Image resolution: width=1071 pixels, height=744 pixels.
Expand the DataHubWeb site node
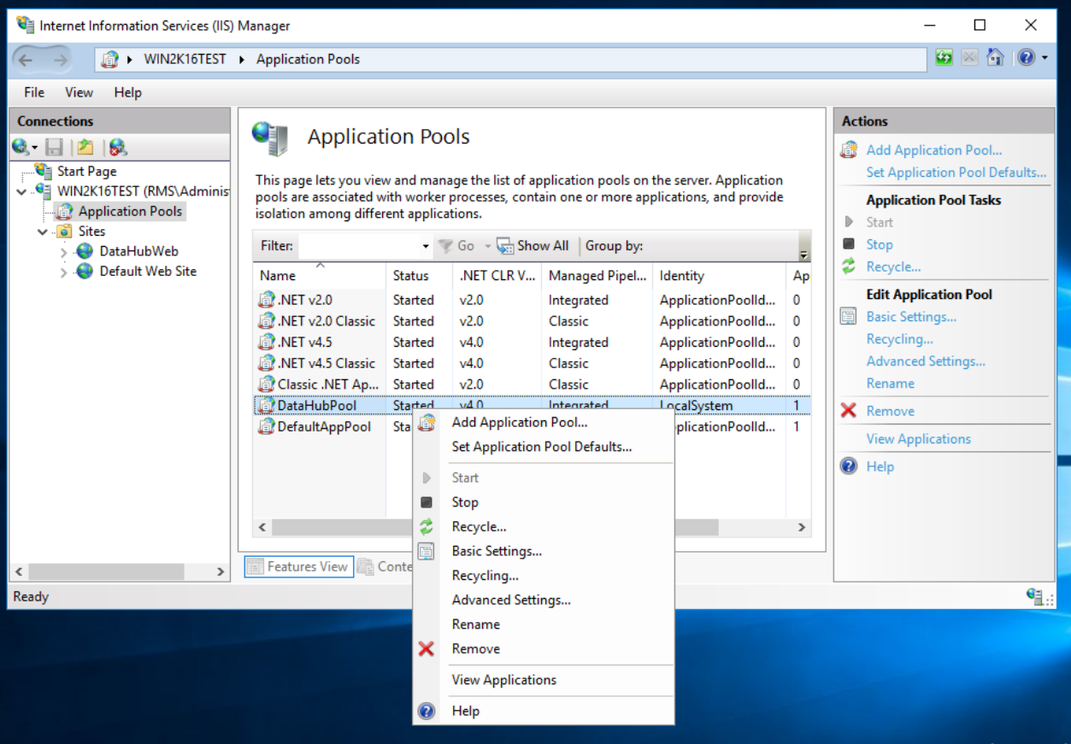click(x=64, y=252)
